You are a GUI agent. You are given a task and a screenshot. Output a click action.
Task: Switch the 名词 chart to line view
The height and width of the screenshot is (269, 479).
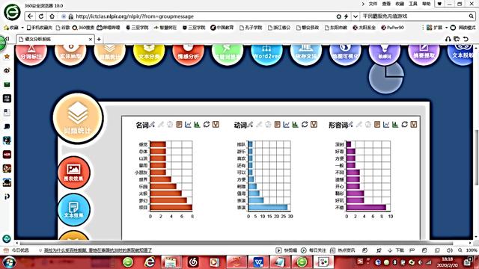(188, 125)
